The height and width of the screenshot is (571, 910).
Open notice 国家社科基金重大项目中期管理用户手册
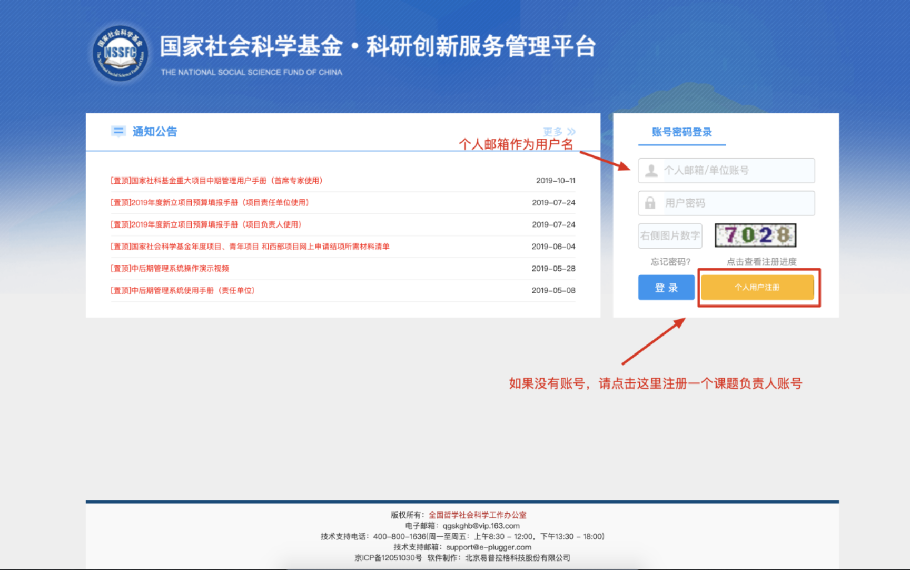tap(216, 181)
